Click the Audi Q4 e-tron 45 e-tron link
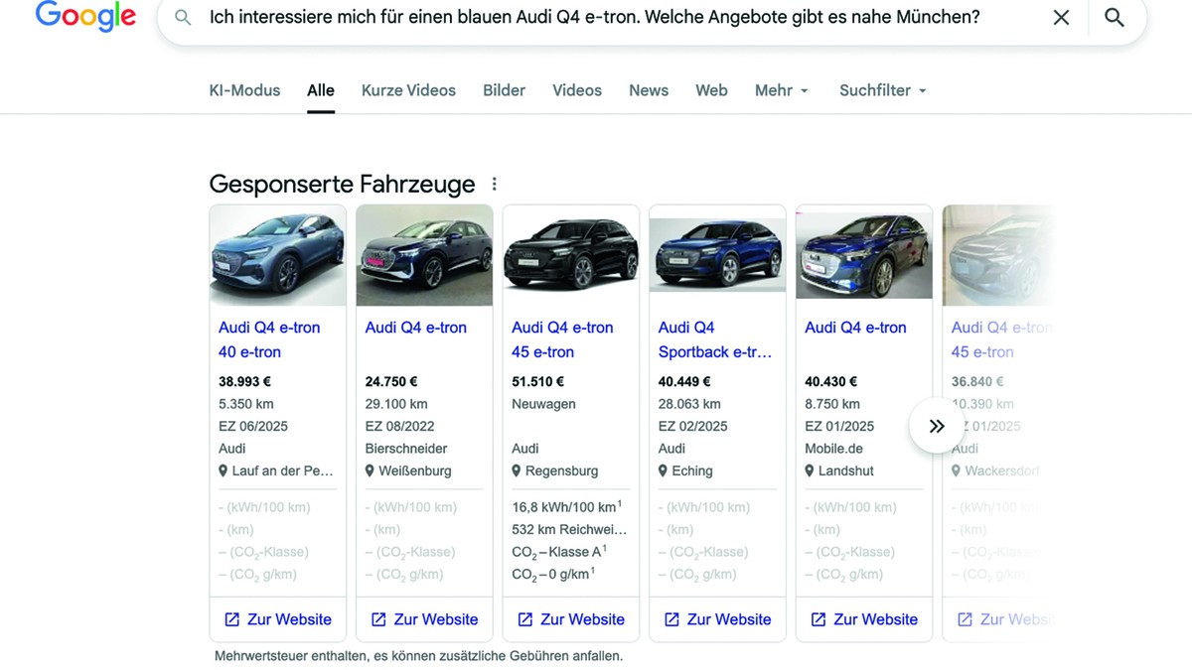Screen dimensions: 1192x670 point(562,339)
